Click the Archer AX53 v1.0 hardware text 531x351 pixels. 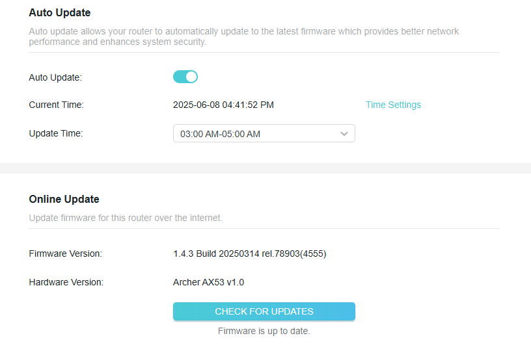point(208,282)
